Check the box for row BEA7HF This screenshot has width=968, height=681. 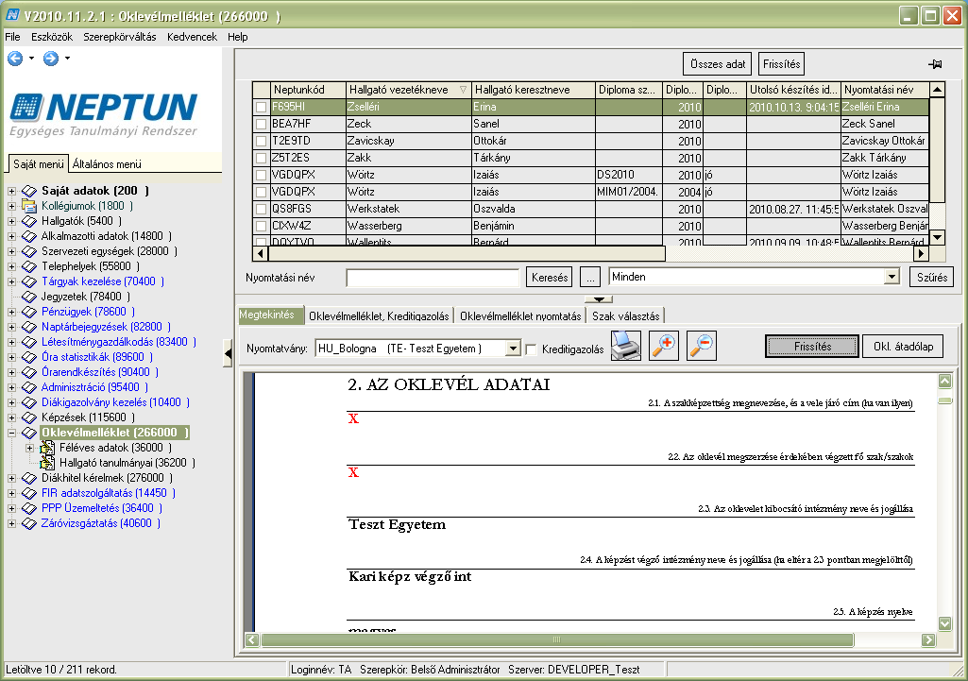[262, 124]
